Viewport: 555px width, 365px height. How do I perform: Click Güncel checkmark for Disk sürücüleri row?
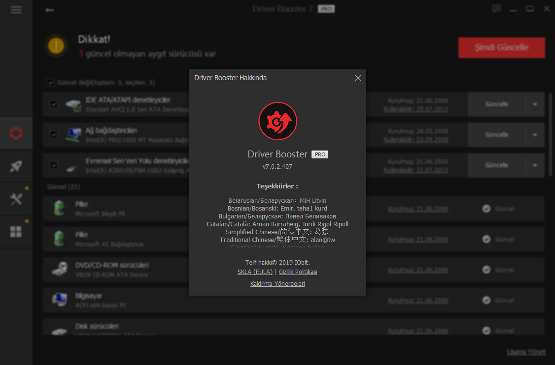pyautogui.click(x=486, y=331)
